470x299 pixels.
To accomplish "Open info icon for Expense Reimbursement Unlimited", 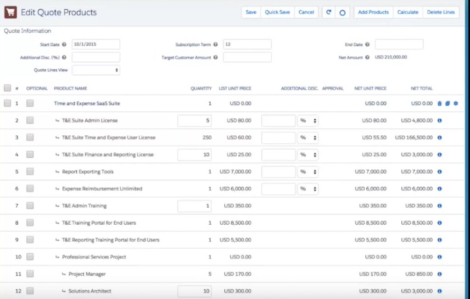I will pyautogui.click(x=439, y=189).
